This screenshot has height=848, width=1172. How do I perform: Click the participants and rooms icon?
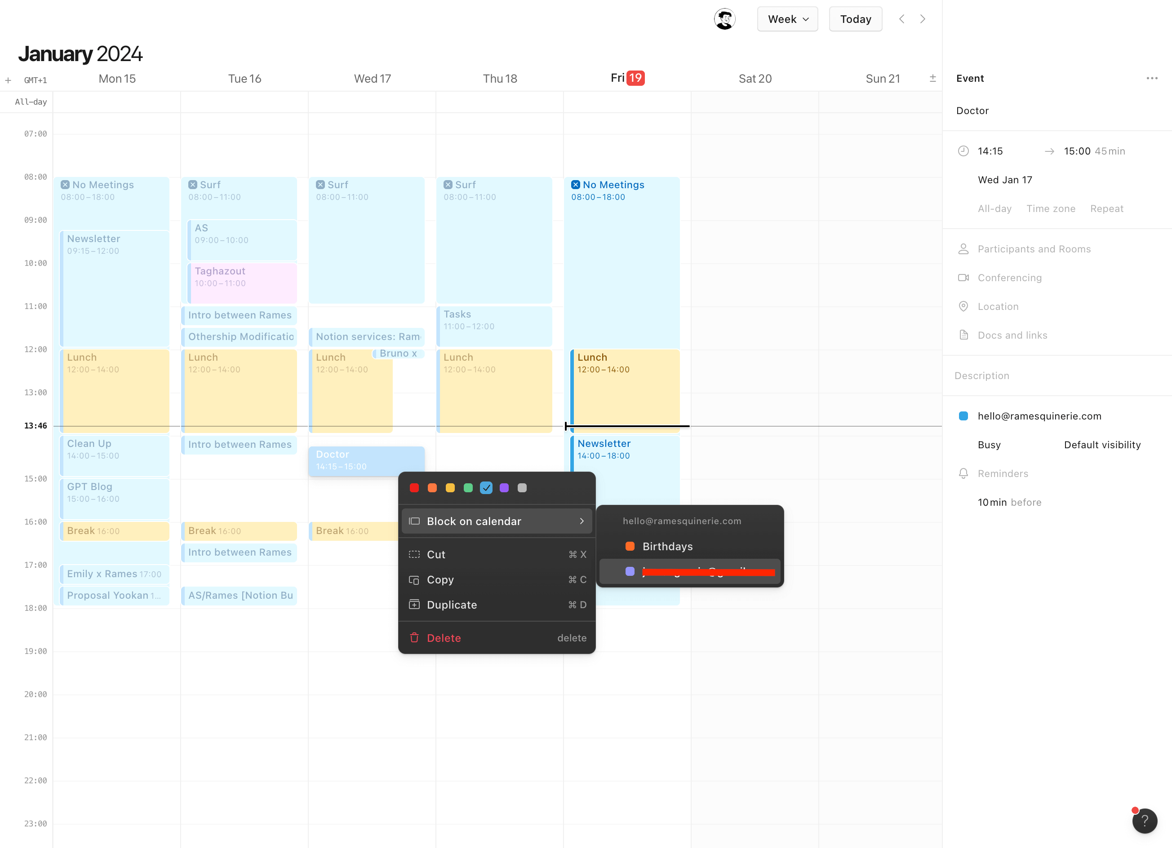point(963,248)
